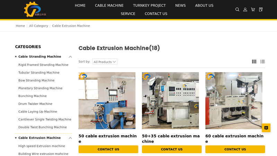
Task: Click Contact Us under 50 cable extrusion machine
Action: pos(108,149)
